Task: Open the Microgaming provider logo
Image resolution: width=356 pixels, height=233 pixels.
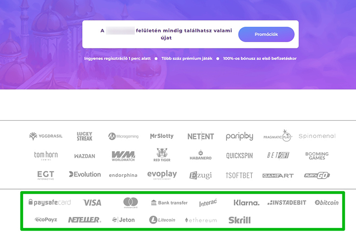Action: pos(123,136)
